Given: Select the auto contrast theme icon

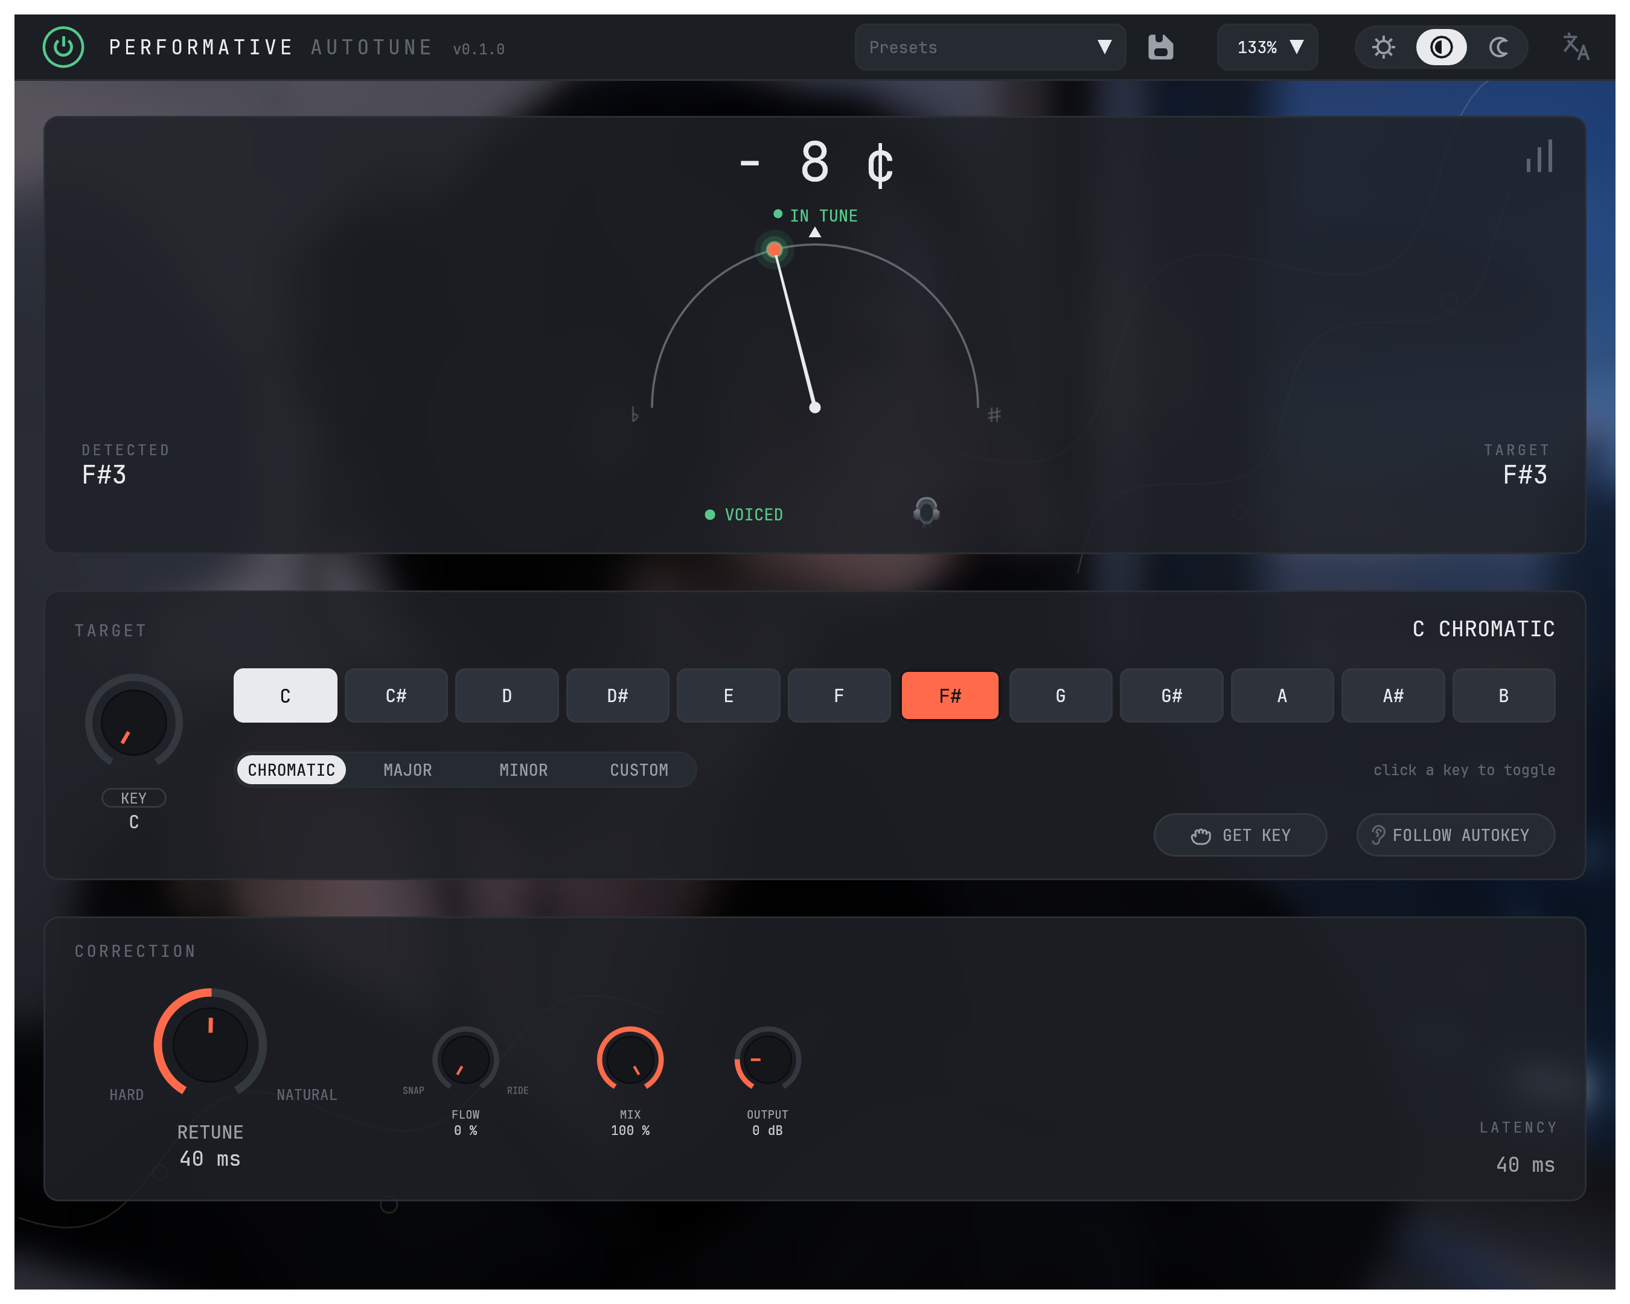Looking at the screenshot, I should coord(1441,47).
